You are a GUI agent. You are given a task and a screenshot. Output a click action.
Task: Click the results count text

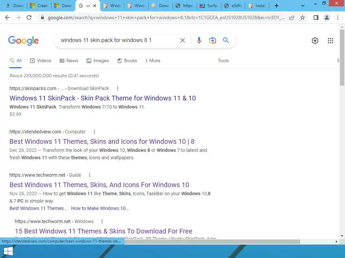54,76
